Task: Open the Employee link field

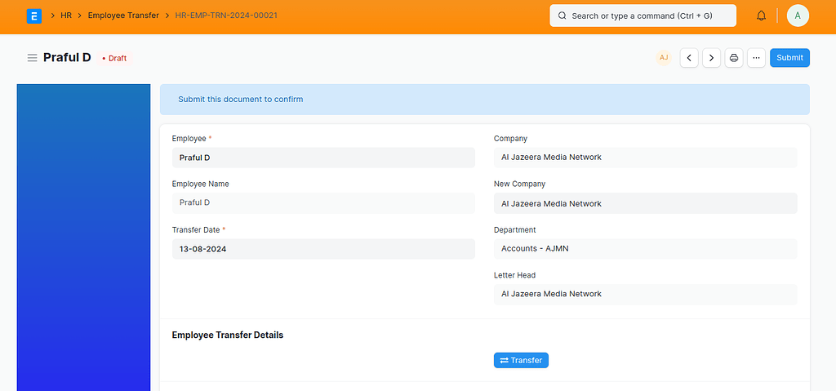Action: point(322,158)
